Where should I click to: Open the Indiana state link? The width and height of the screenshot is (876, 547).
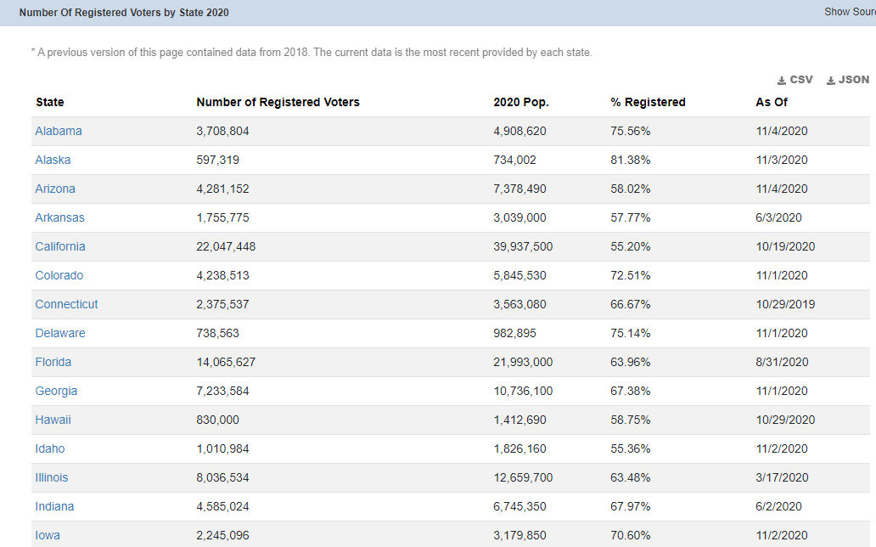pos(54,507)
